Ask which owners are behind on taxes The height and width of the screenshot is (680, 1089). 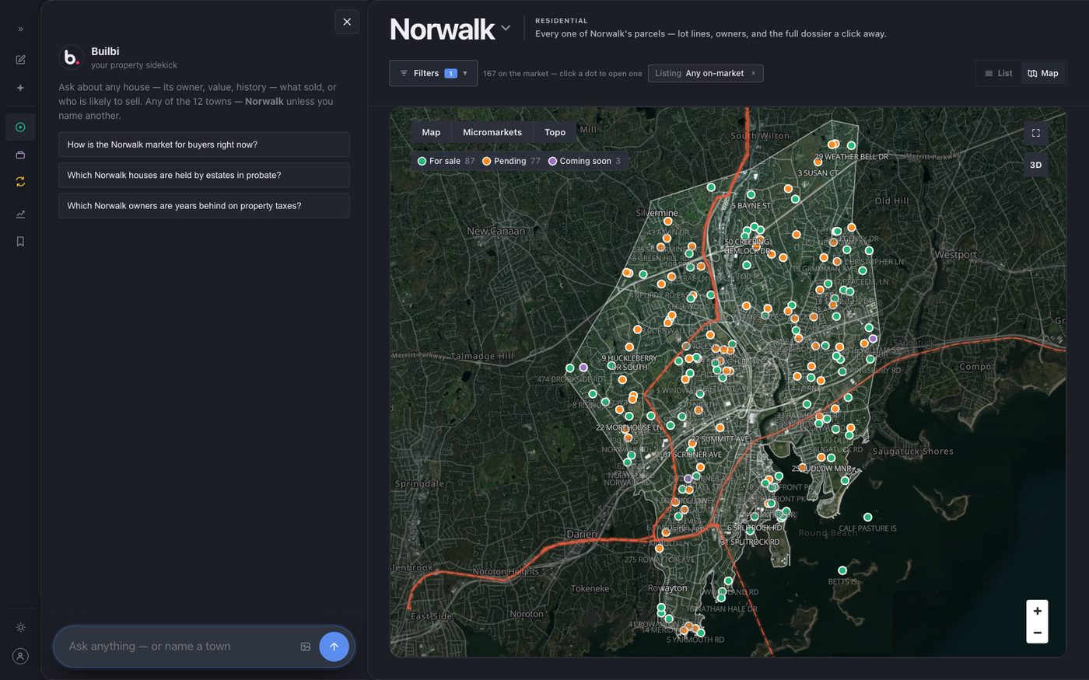[x=204, y=206]
